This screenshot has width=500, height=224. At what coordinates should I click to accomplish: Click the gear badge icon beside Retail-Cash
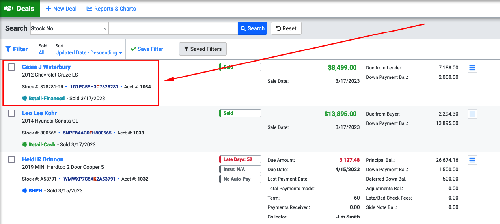pyautogui.click(x=25, y=145)
